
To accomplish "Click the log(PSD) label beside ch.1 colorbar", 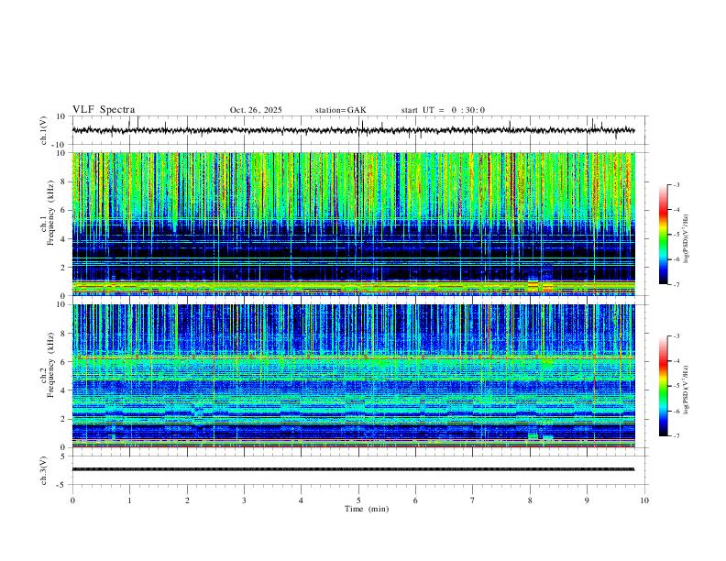I will pyautogui.click(x=686, y=238).
